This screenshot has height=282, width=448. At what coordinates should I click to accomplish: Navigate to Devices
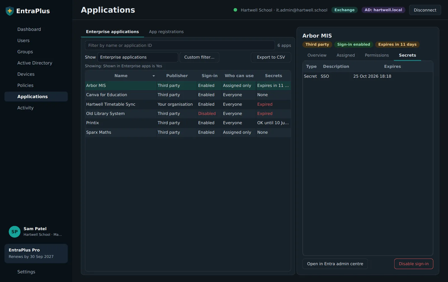36,74
